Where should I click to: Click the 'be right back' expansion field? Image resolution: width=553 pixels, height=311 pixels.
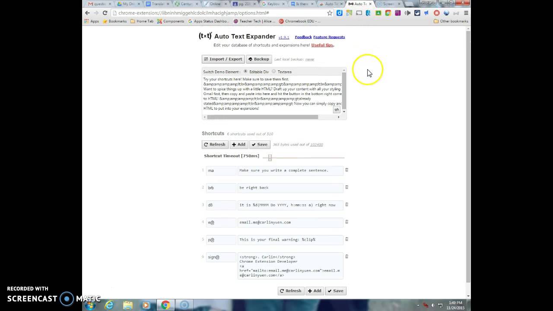click(290, 187)
